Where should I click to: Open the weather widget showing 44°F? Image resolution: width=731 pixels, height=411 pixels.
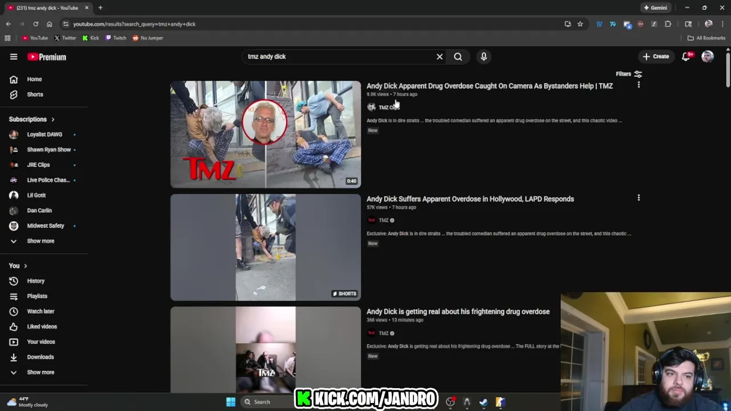[x=27, y=402]
